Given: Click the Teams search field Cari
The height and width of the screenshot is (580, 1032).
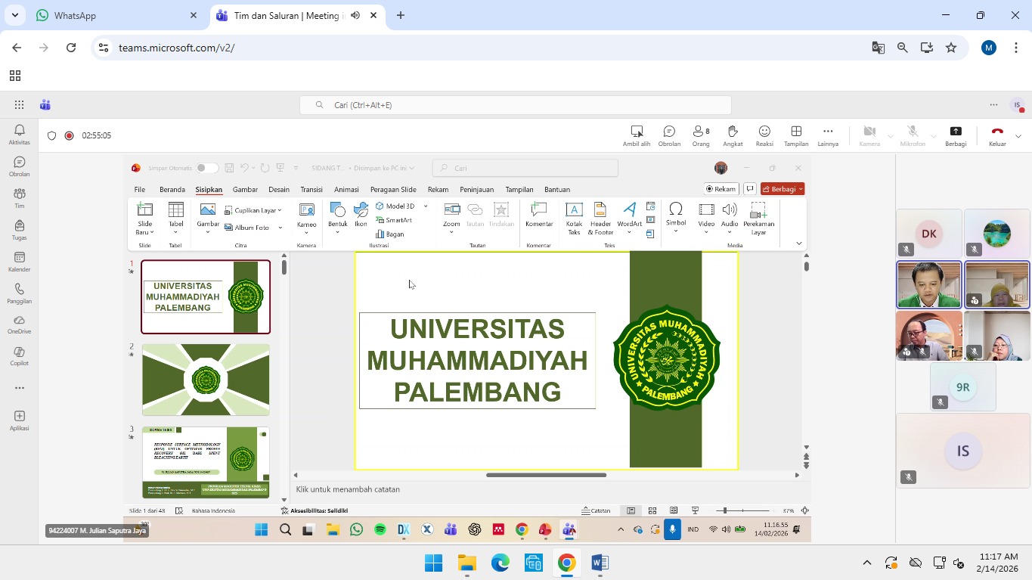Looking at the screenshot, I should [516, 105].
